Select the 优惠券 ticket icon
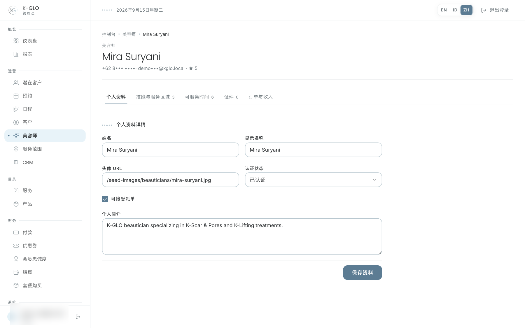Image resolution: width=525 pixels, height=328 pixels. 16,246
